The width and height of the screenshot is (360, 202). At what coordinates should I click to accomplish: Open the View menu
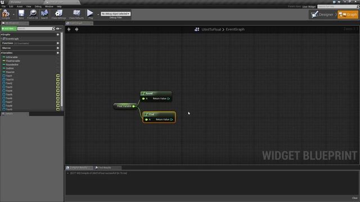click(29, 6)
